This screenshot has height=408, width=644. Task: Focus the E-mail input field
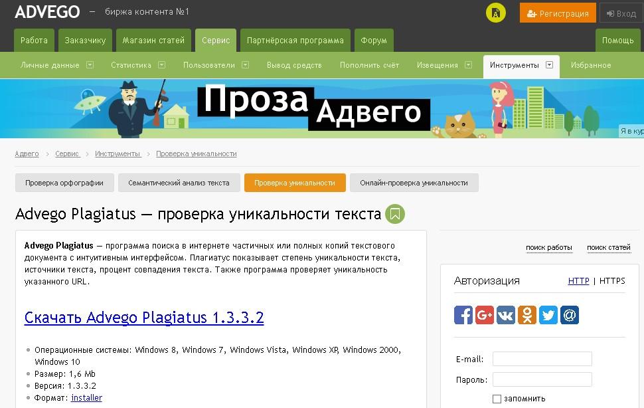[542, 359]
